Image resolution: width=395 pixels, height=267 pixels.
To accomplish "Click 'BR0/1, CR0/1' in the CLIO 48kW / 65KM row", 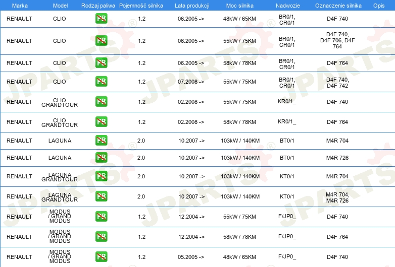I will [x=287, y=20].
